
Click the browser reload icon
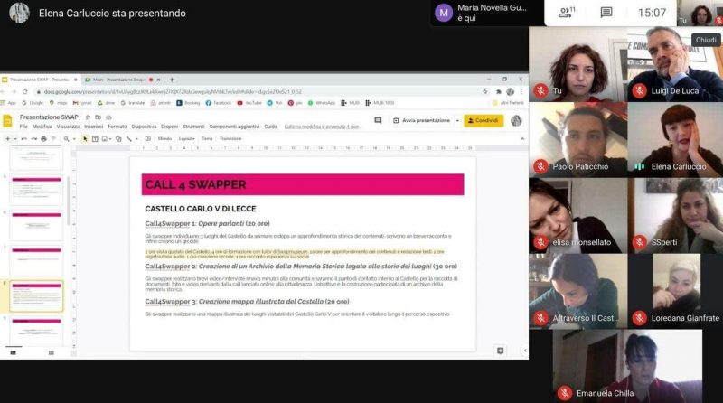[x=25, y=92]
